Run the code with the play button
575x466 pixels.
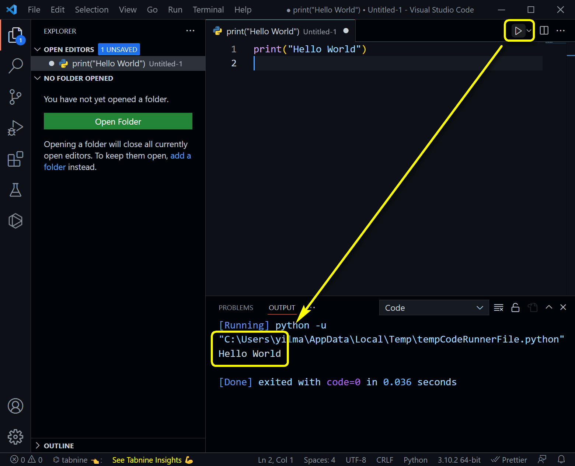(518, 31)
